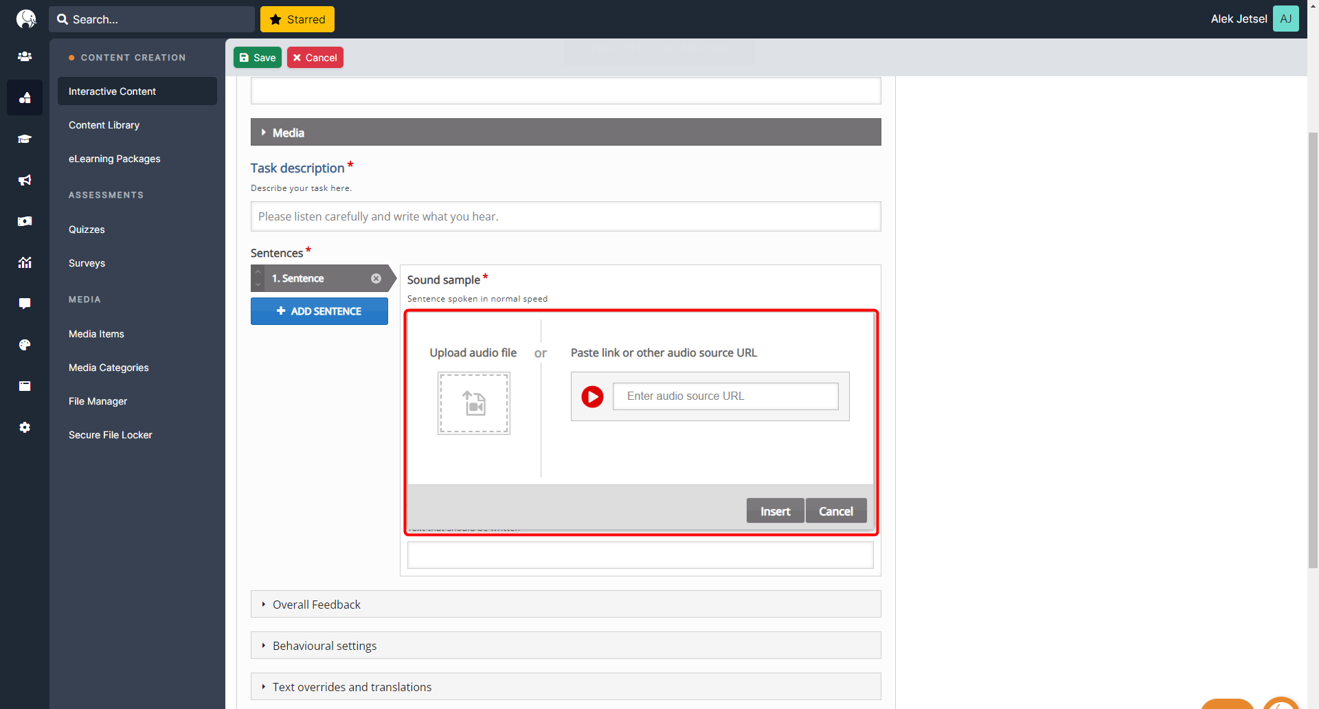Viewport: 1319px width, 709px height.
Task: Click the app logo icon
Action: (x=25, y=19)
